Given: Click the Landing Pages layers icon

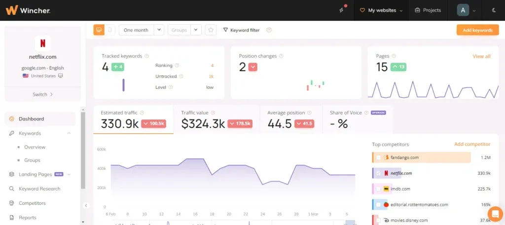Looking at the screenshot, I should click(x=12, y=174).
